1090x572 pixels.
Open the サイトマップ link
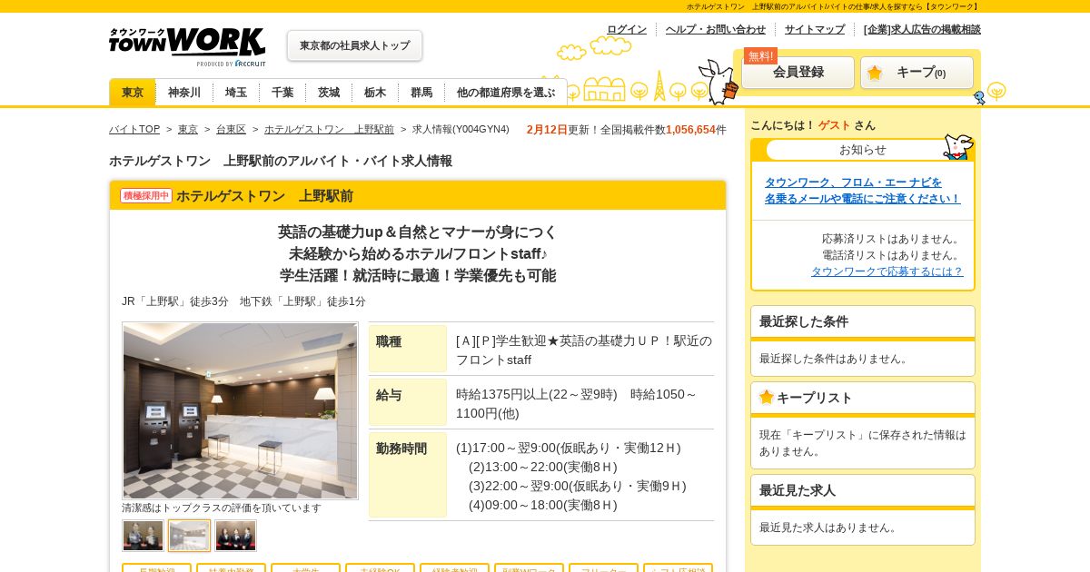click(815, 29)
